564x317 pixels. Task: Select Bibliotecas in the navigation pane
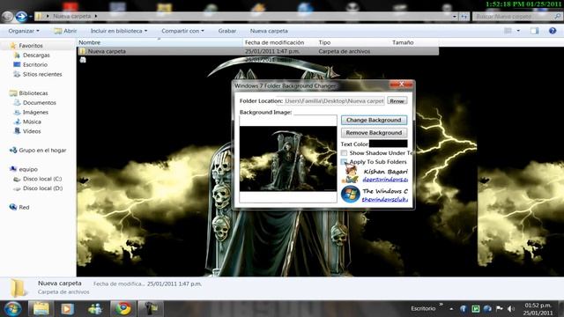(33, 93)
